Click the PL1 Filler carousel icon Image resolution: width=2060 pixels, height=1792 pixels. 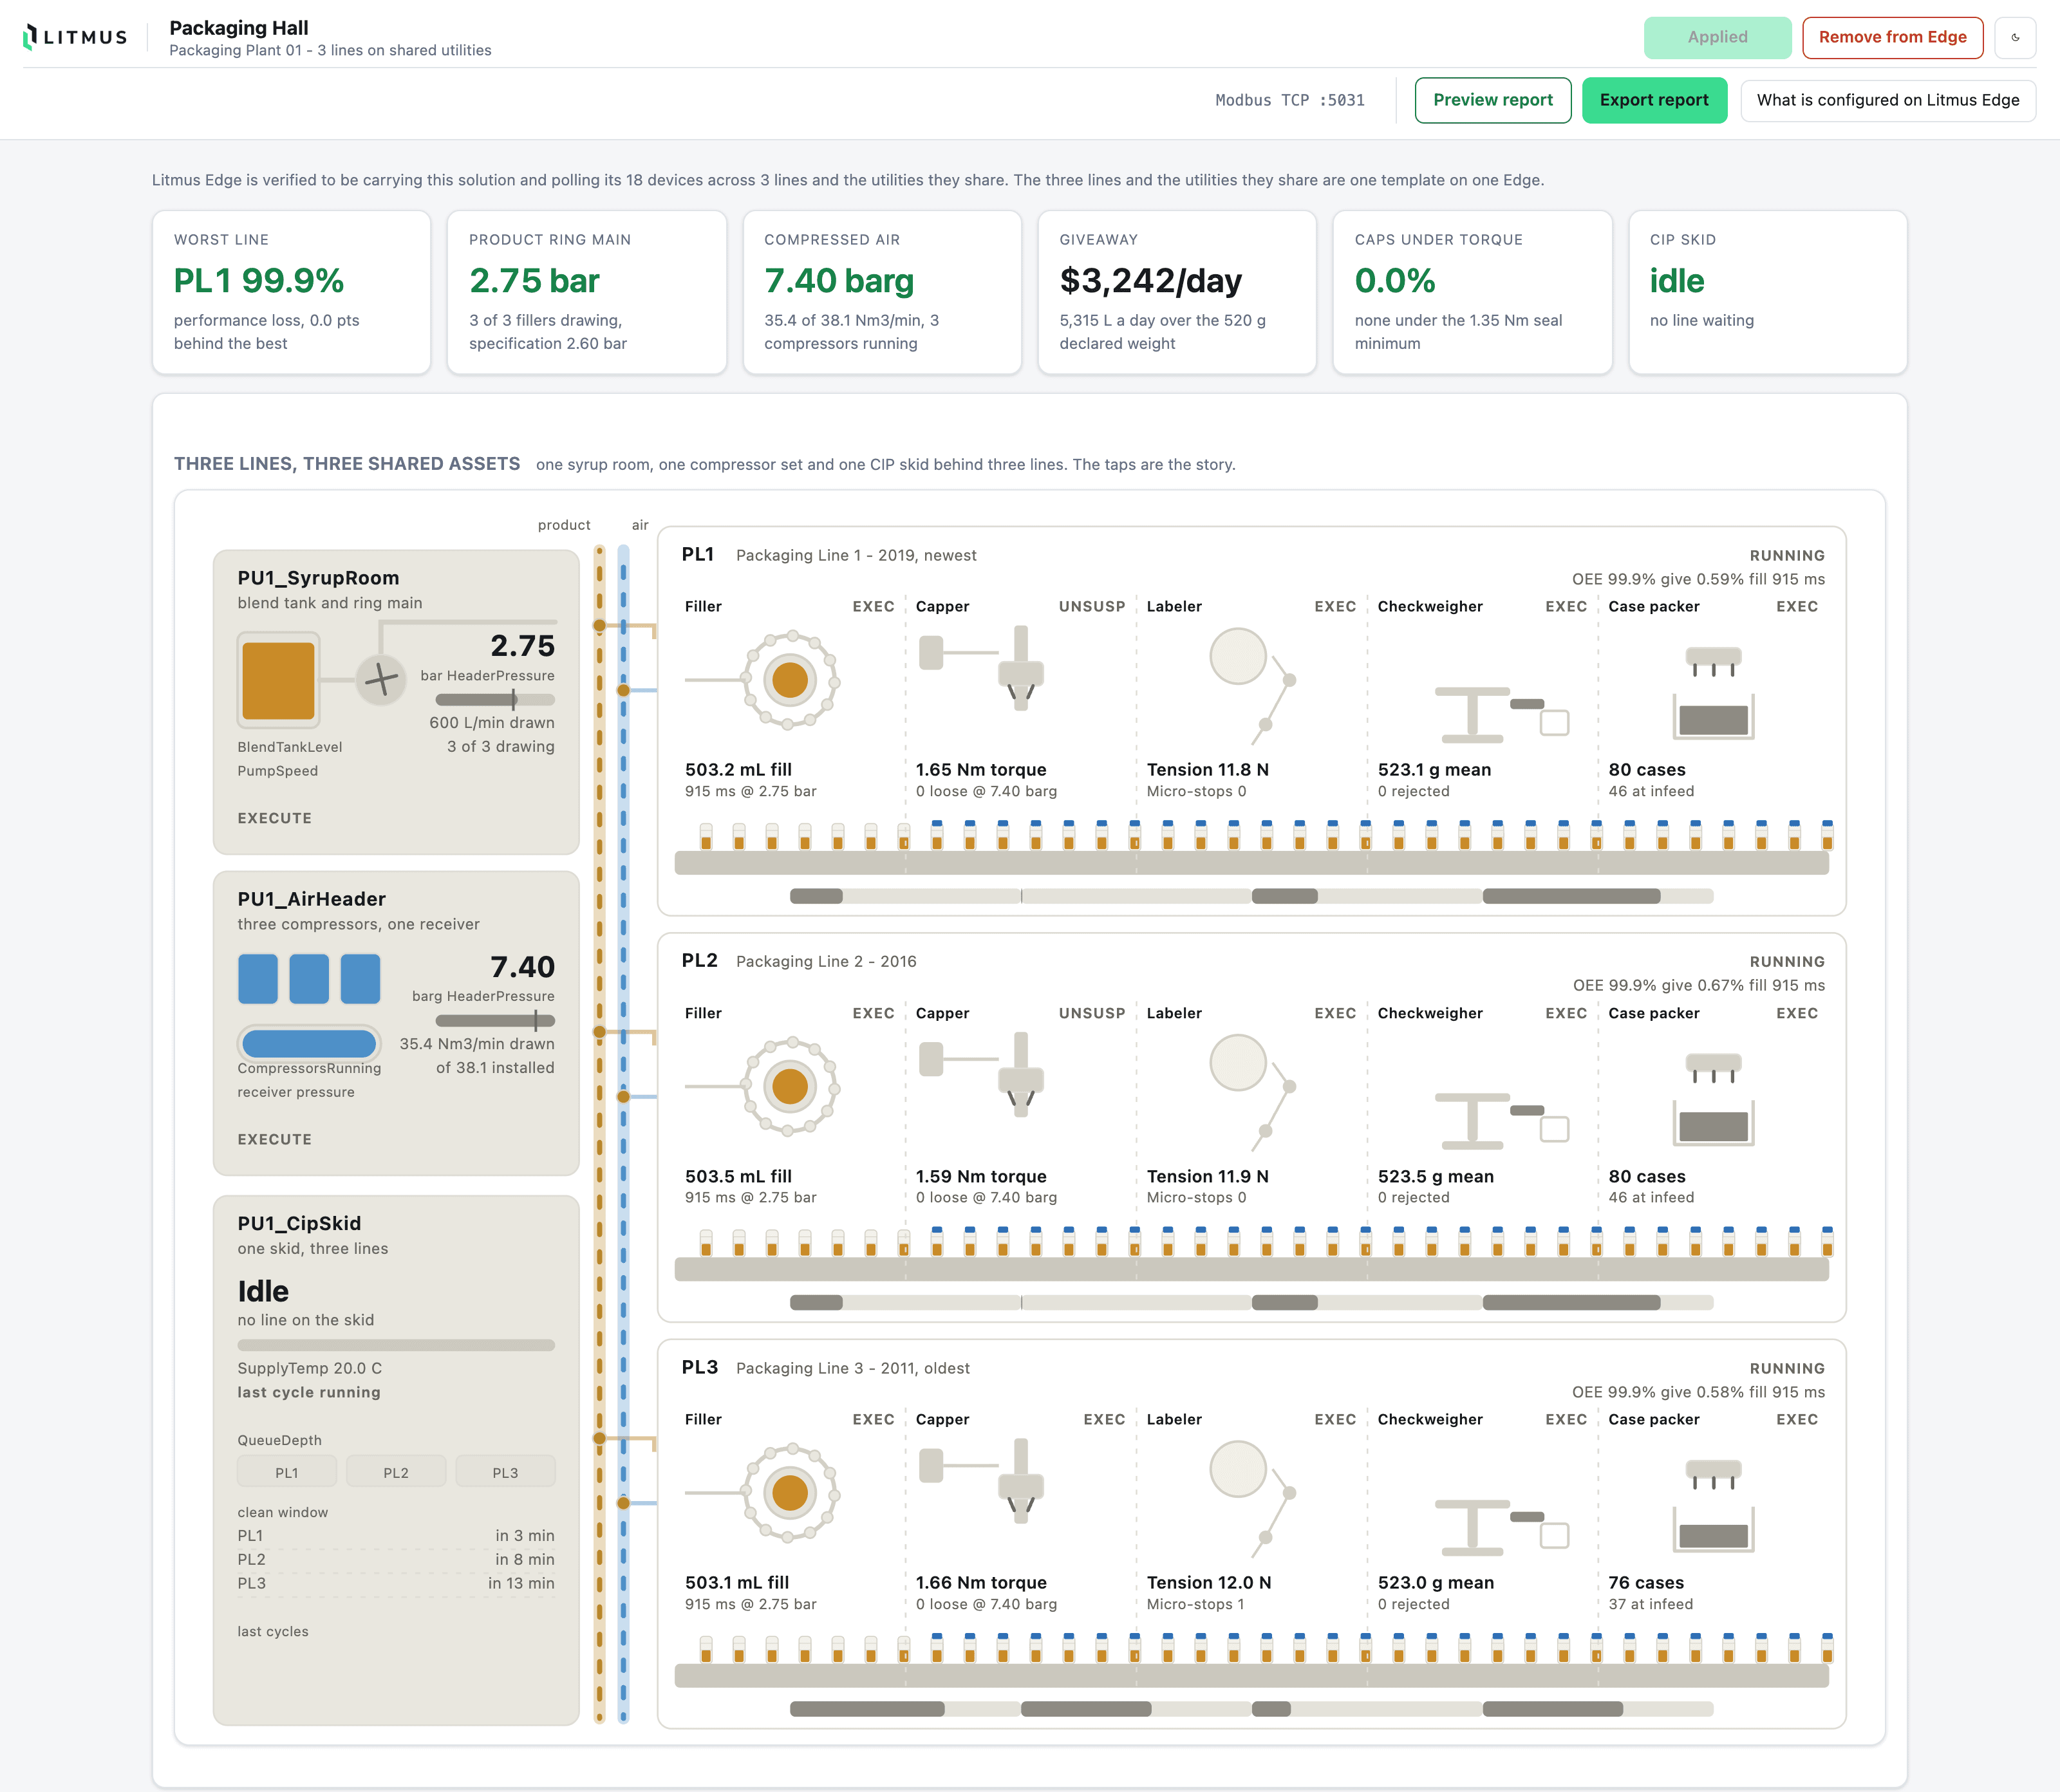tap(790, 680)
